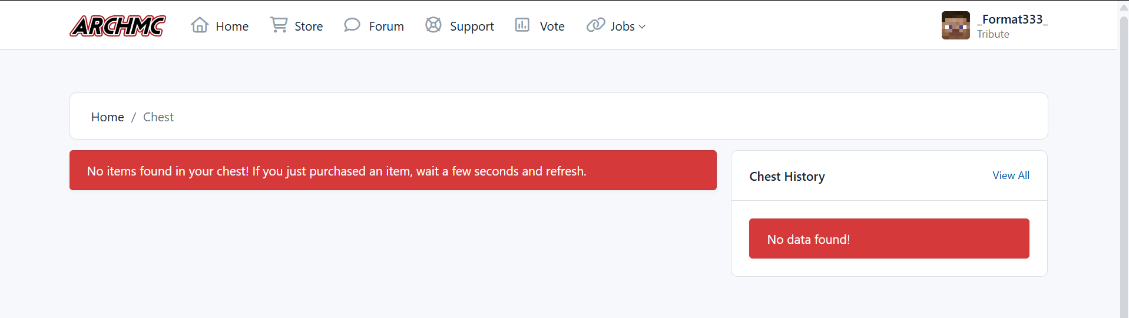Click the Vote chart icon

click(x=522, y=25)
